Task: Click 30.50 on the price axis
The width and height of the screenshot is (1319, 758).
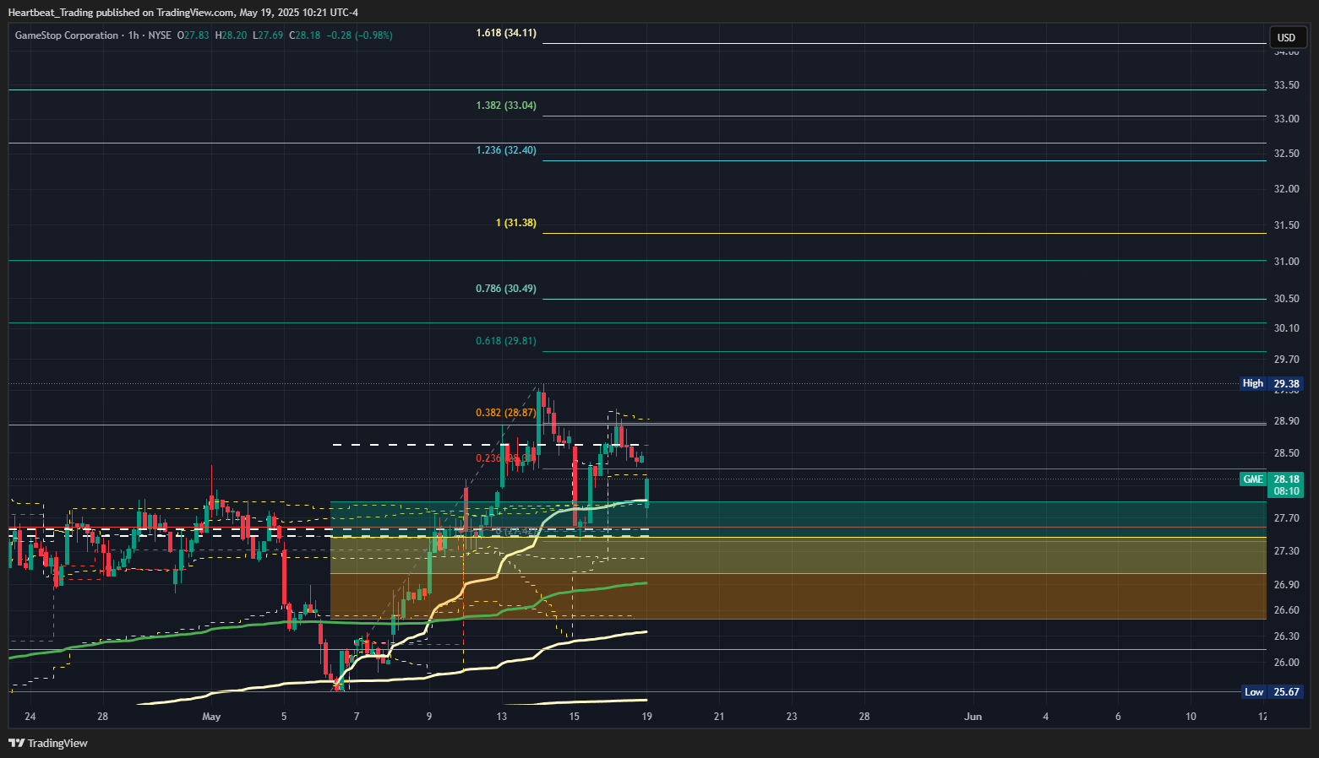Action: point(1287,299)
